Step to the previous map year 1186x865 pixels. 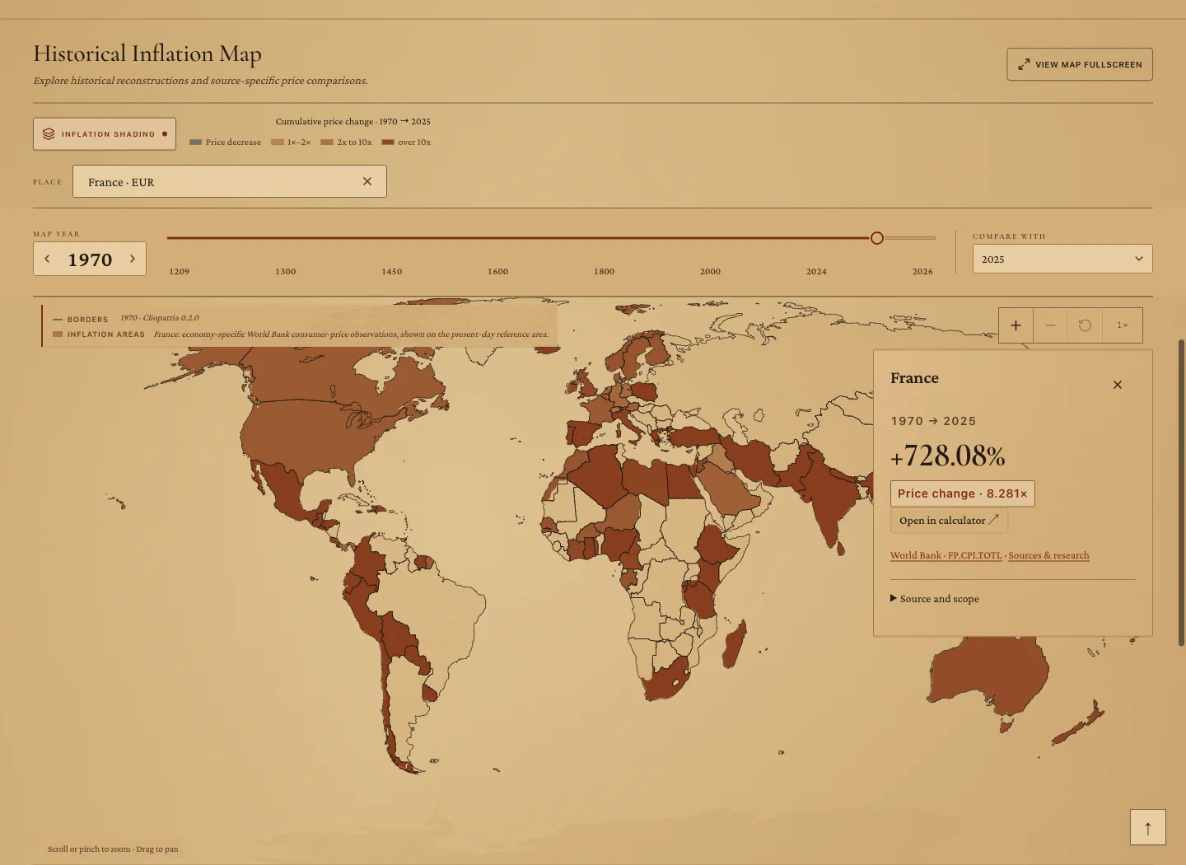pyautogui.click(x=47, y=259)
